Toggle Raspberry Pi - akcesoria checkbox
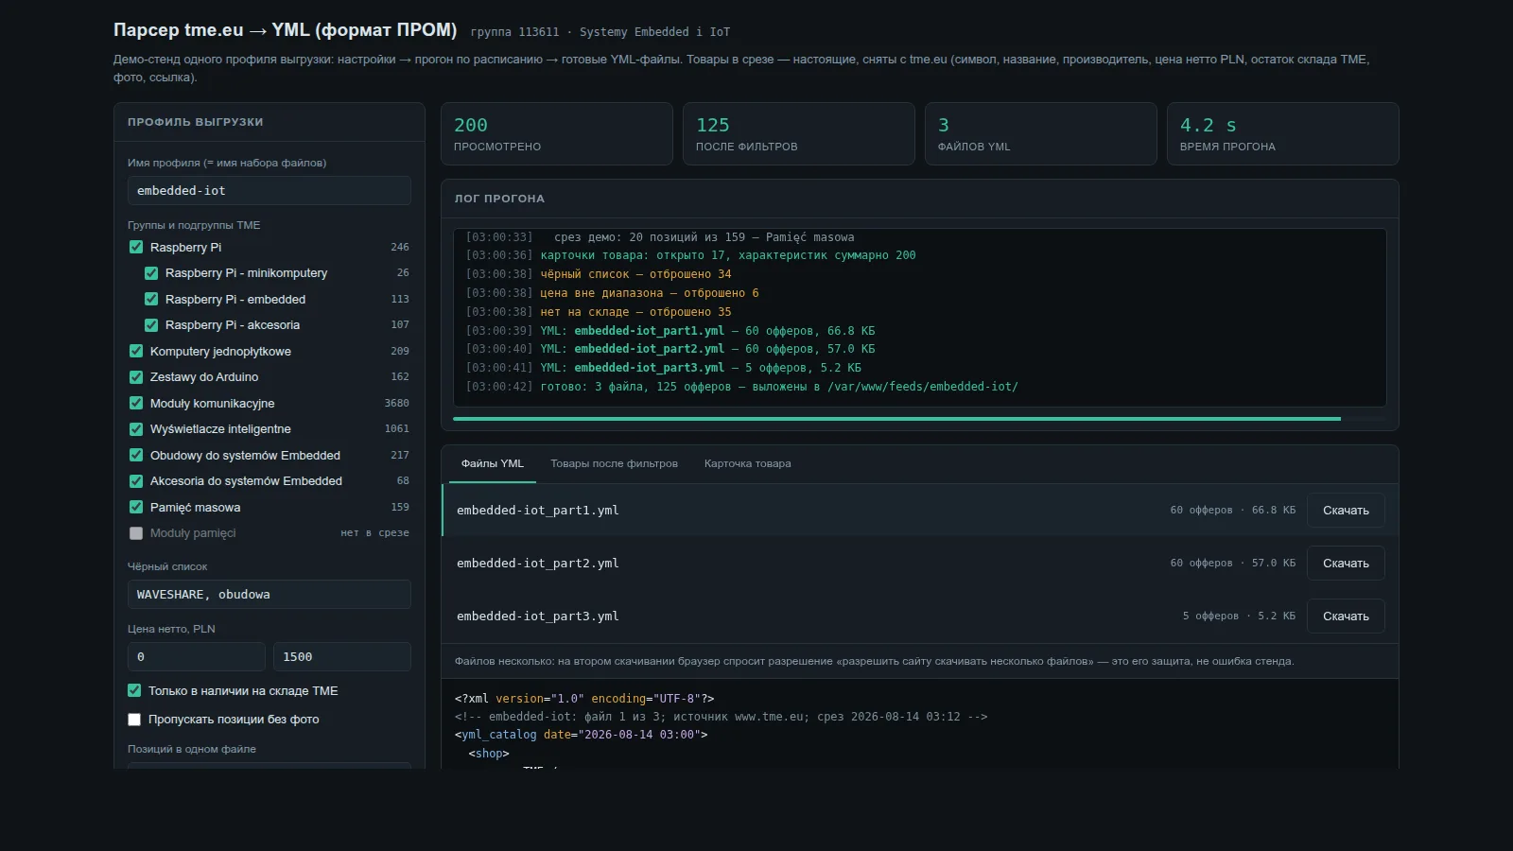This screenshot has width=1513, height=851. coord(151,325)
